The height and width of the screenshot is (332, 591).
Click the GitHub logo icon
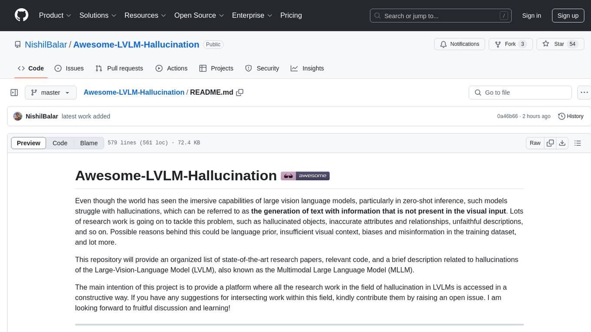[x=22, y=15]
